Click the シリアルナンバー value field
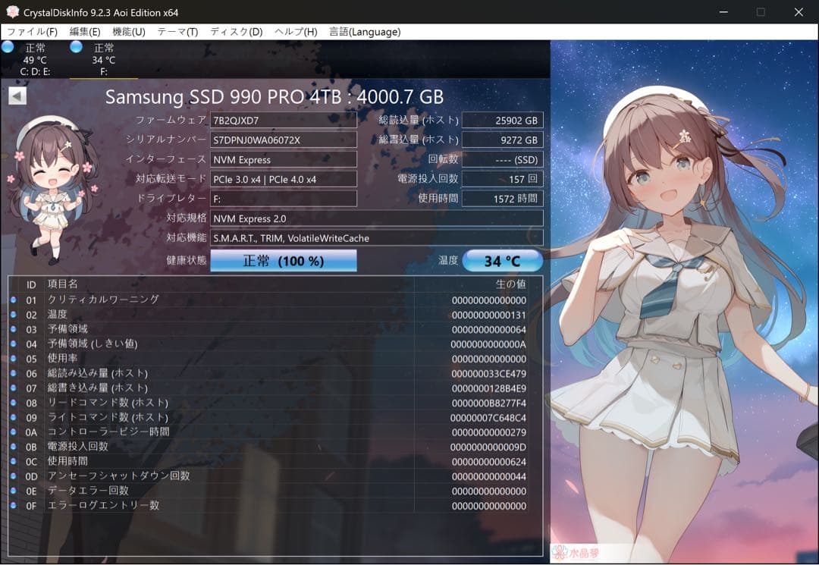819x565 pixels. [283, 140]
